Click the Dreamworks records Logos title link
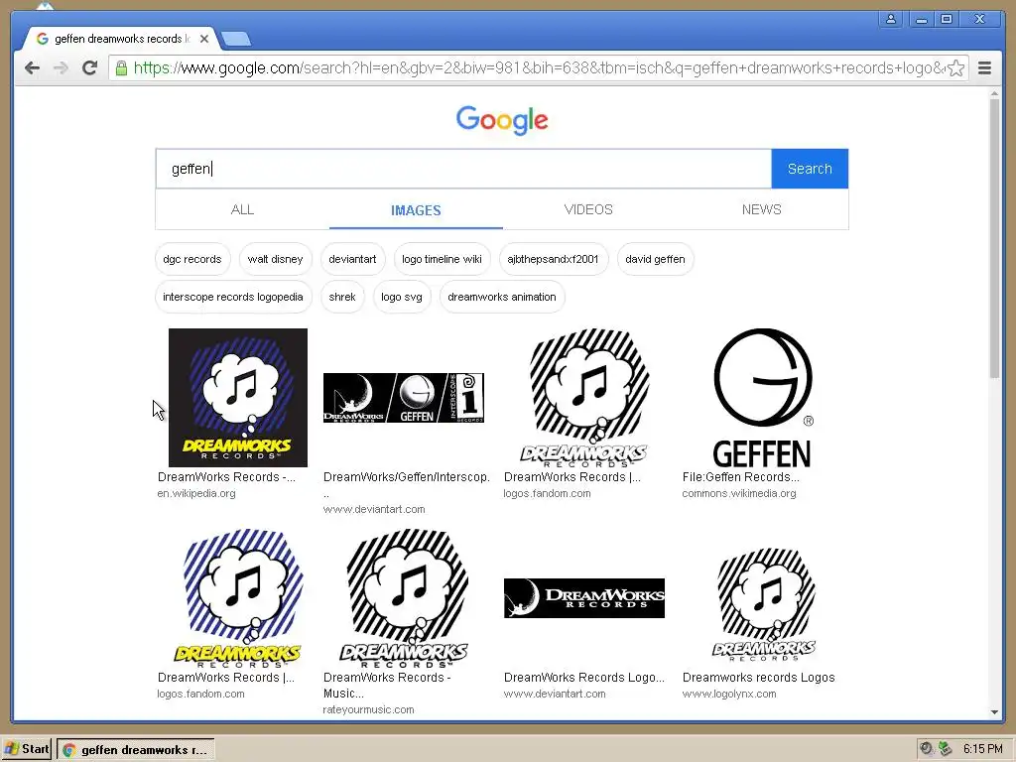This screenshot has width=1016, height=762. click(x=758, y=678)
